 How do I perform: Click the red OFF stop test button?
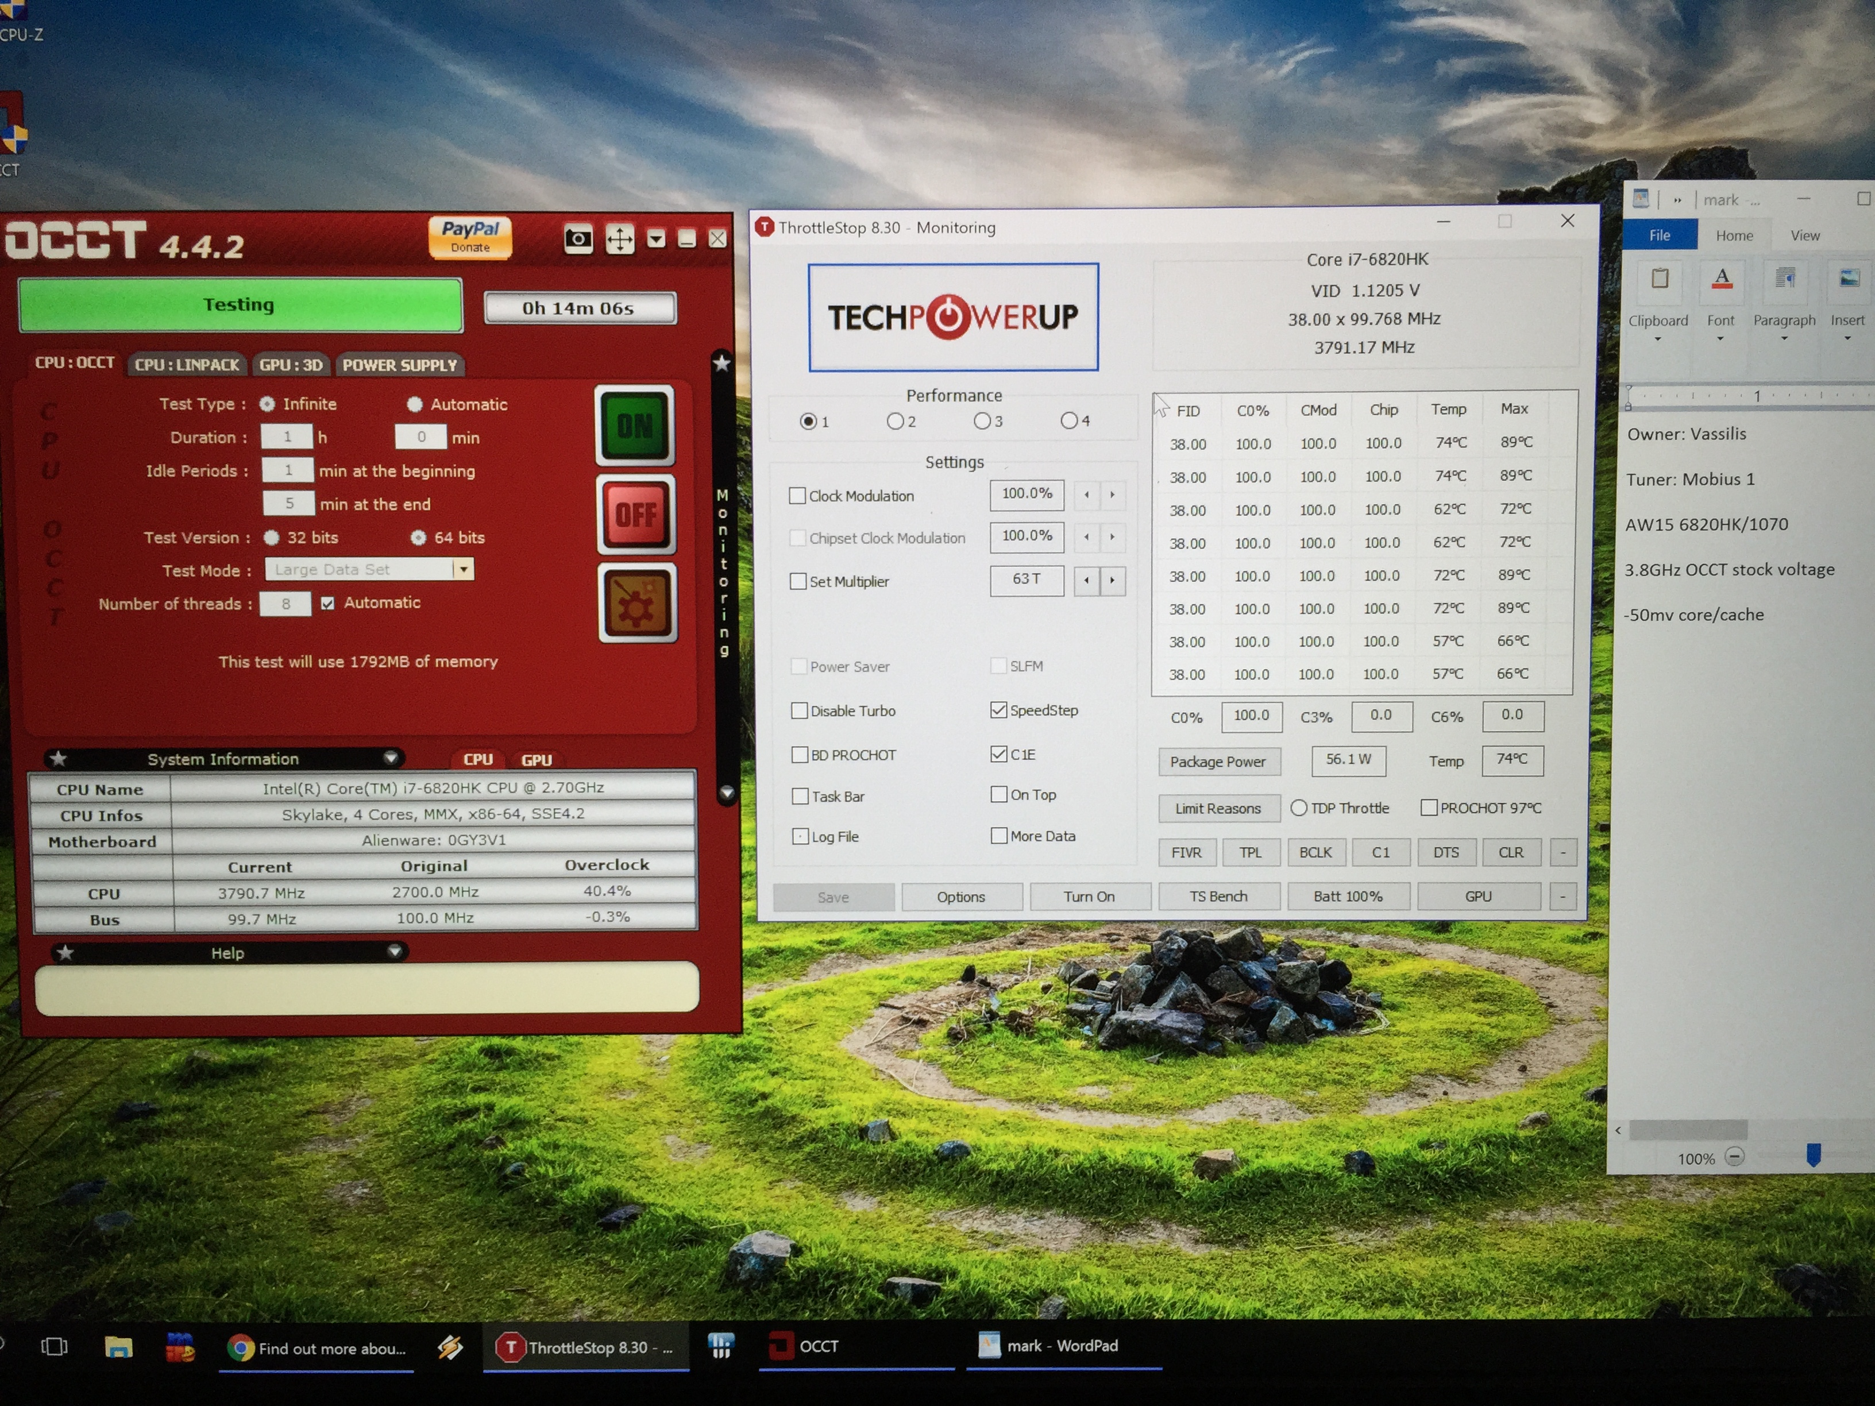pyautogui.click(x=636, y=515)
